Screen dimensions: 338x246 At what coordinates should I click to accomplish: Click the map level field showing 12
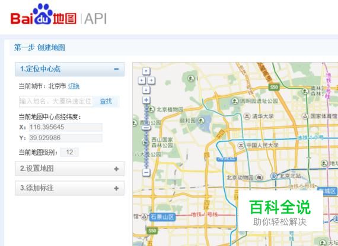69,152
